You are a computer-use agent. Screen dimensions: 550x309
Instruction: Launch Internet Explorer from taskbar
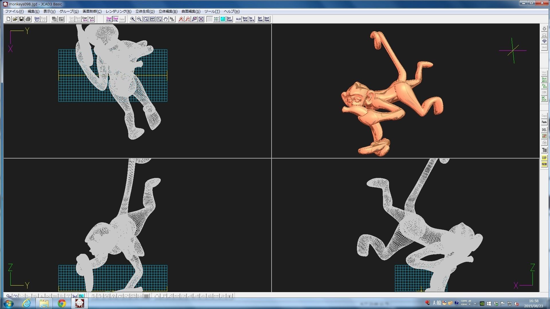click(27, 303)
